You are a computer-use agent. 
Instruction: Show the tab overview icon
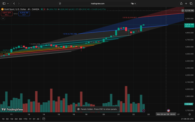(191, 3)
